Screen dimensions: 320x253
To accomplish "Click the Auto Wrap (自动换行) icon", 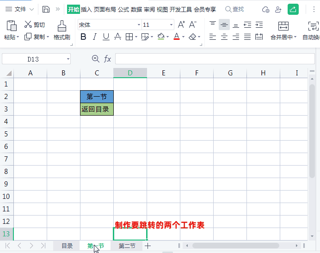I will point(313,26).
